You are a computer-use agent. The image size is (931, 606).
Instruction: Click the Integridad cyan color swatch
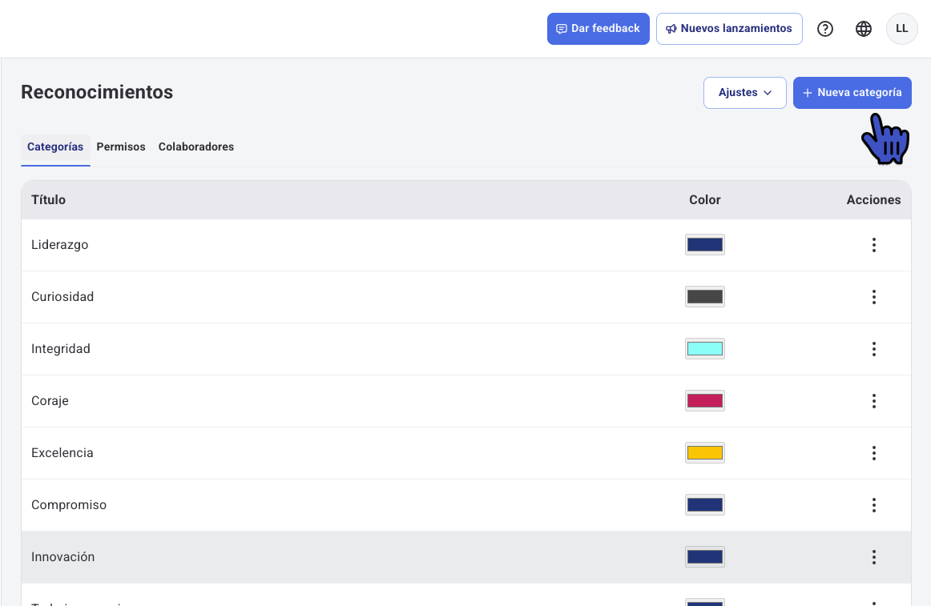pyautogui.click(x=705, y=348)
